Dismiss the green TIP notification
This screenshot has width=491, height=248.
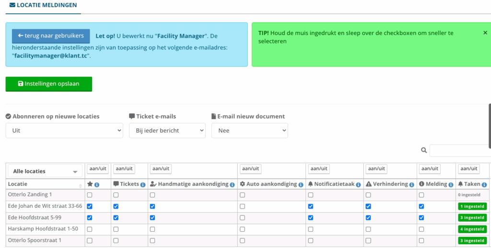[485, 33]
